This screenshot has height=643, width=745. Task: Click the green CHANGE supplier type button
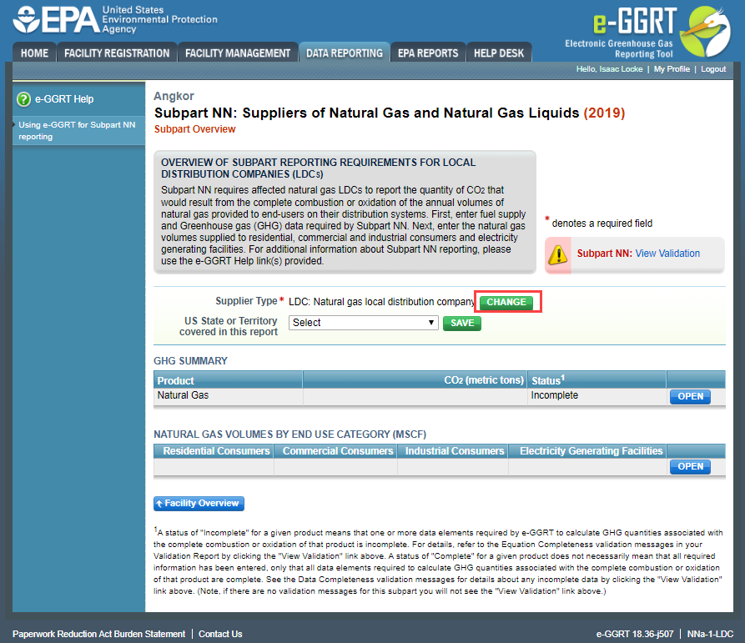(506, 303)
